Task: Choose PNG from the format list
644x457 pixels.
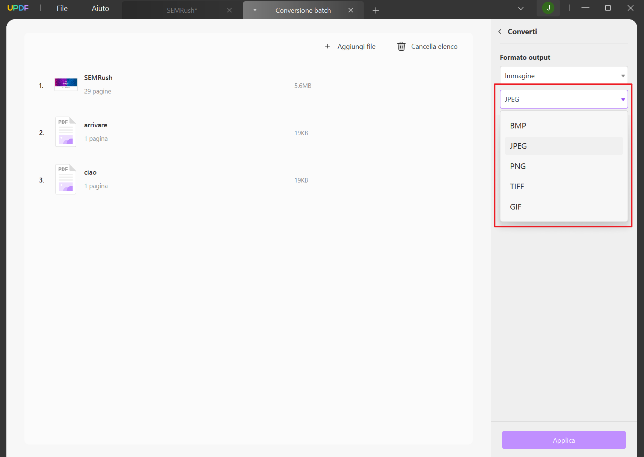Action: point(564,166)
